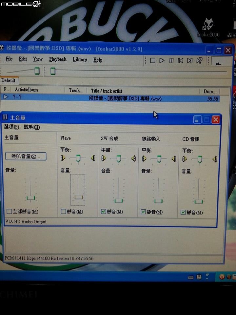Skip to next track in foobar2000

190,61
